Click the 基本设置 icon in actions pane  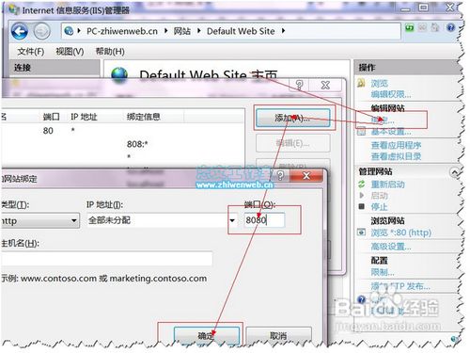[362, 132]
